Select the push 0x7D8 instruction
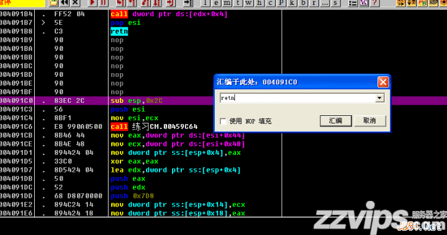The height and width of the screenshot is (235, 447). [x=132, y=196]
